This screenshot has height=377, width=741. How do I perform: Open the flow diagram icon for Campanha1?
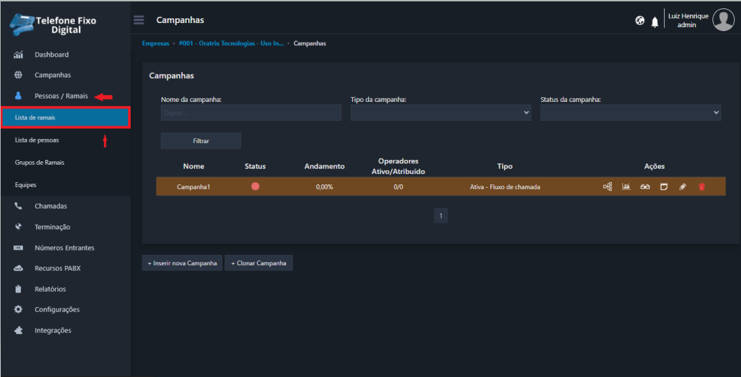[607, 186]
